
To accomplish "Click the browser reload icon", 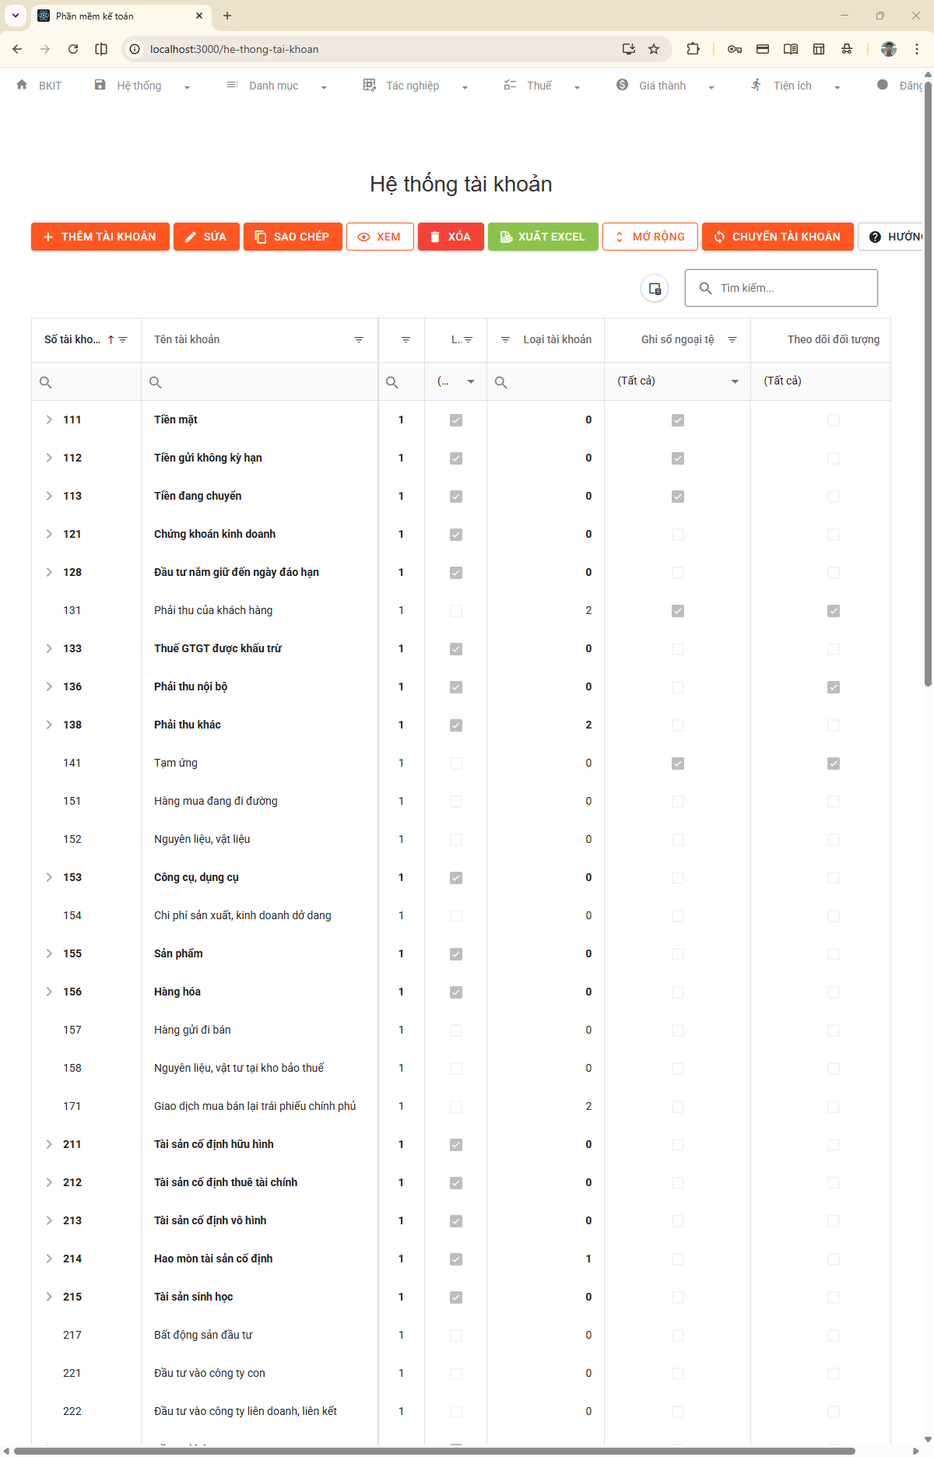I will [x=73, y=49].
